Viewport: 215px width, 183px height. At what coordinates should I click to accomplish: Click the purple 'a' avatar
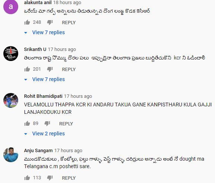11,7
